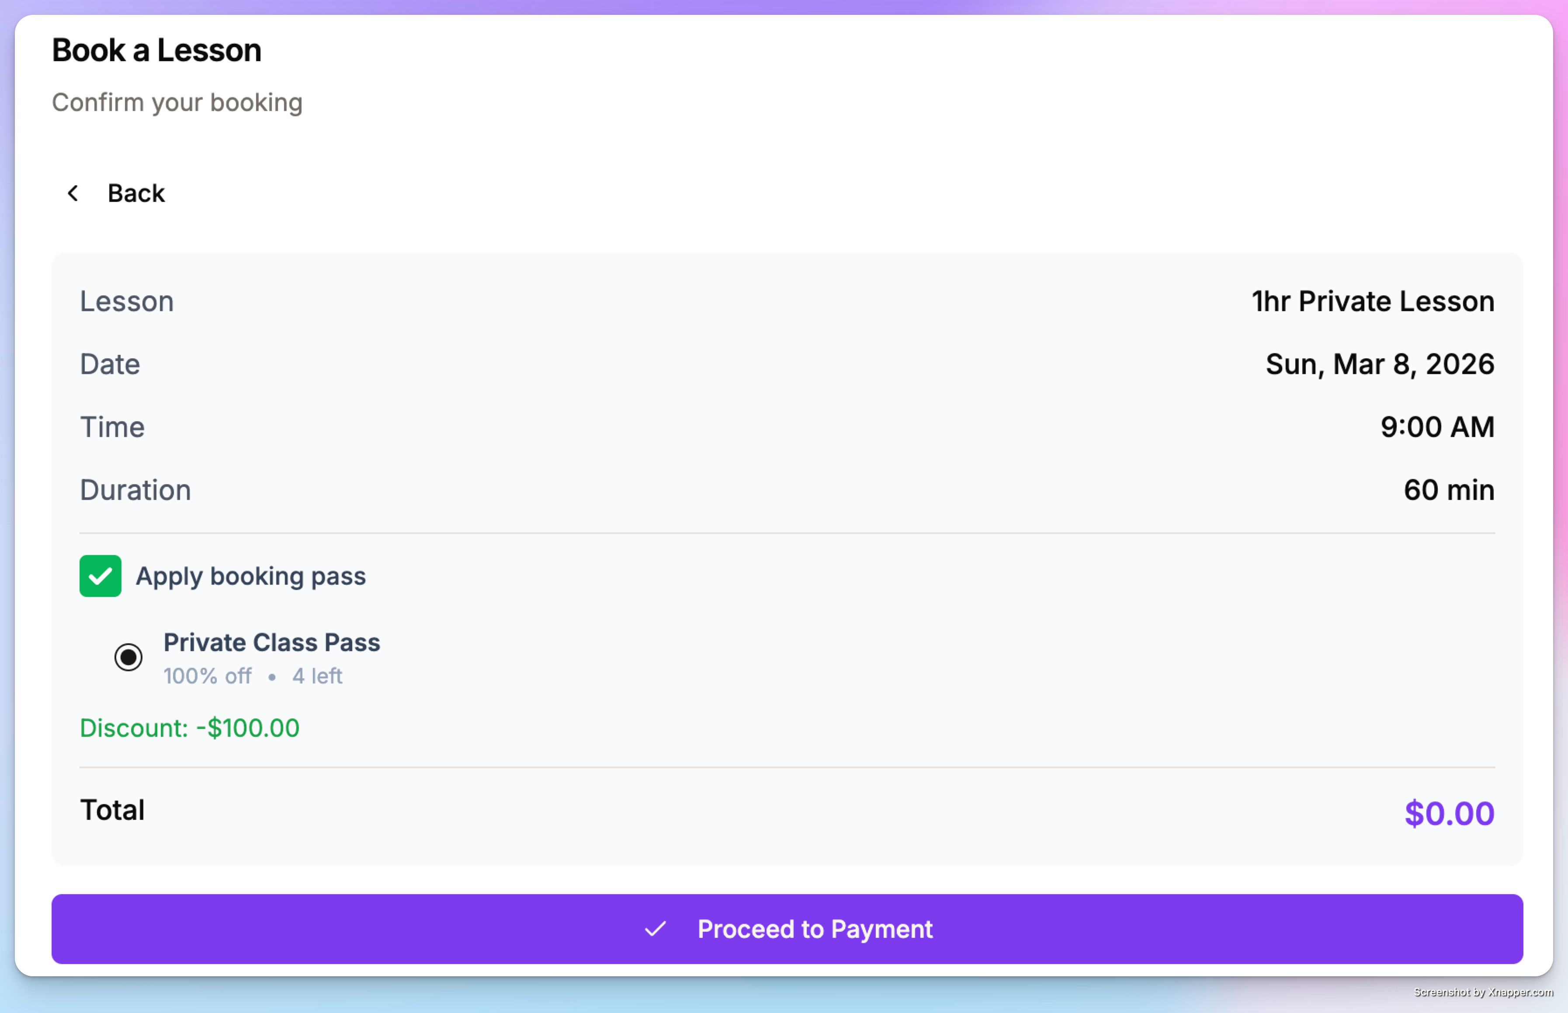This screenshot has width=1568, height=1013.
Task: Click the Apply booking pass label
Action: (x=250, y=576)
